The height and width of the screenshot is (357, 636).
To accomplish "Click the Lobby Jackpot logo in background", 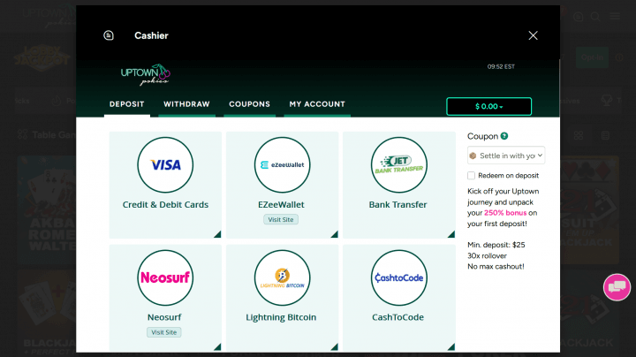I will click(42, 57).
